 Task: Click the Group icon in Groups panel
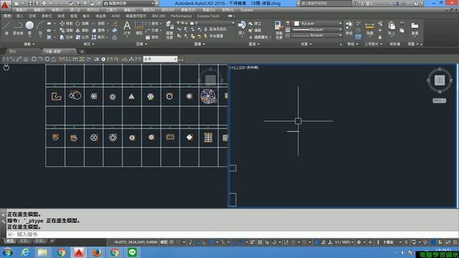[x=349, y=28]
